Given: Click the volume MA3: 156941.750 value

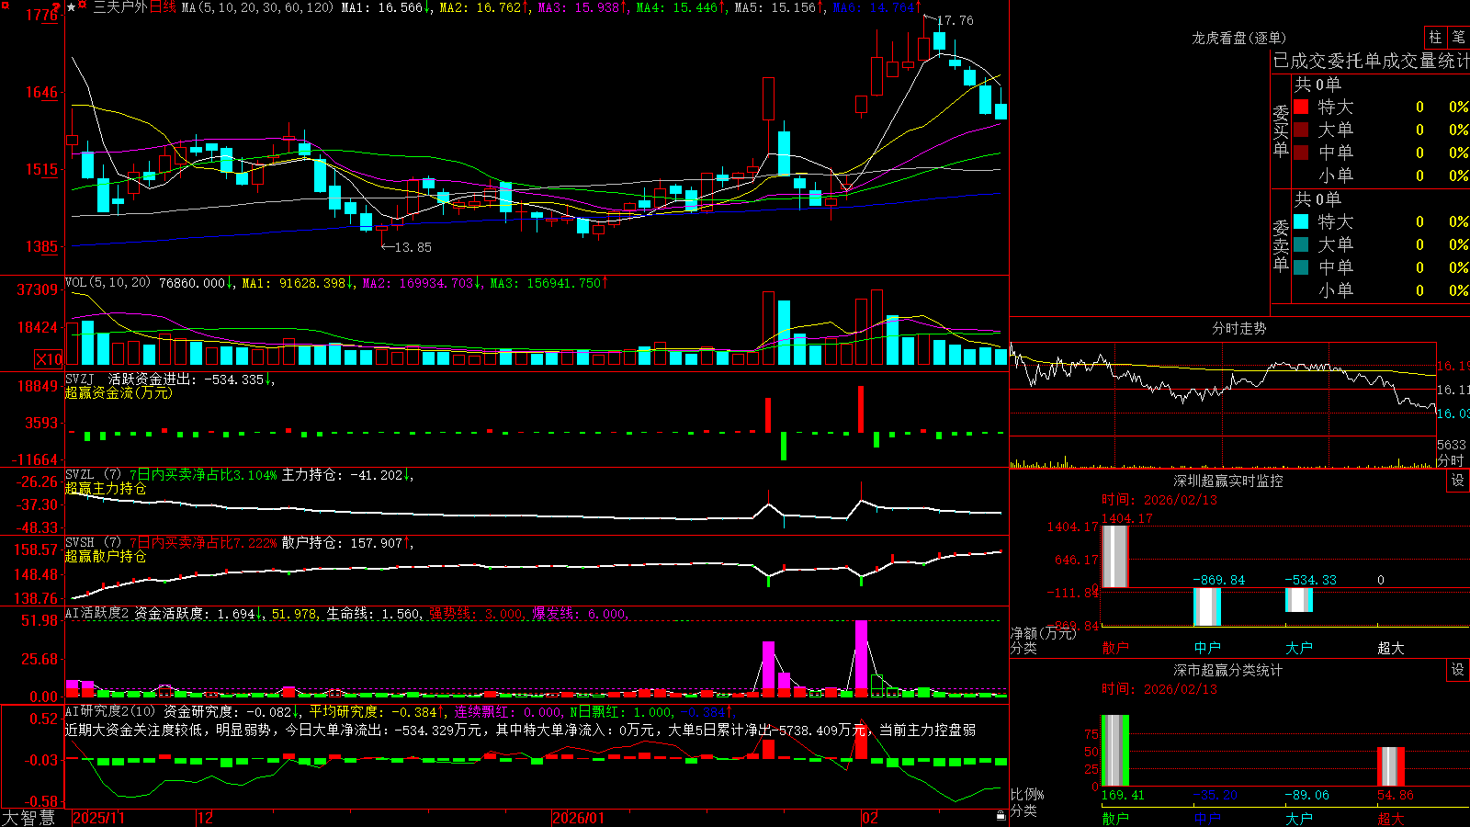Looking at the screenshot, I should click(546, 283).
